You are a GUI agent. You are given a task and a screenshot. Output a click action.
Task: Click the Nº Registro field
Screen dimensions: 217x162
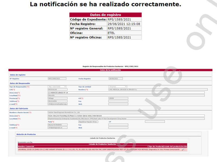(x=57, y=79)
